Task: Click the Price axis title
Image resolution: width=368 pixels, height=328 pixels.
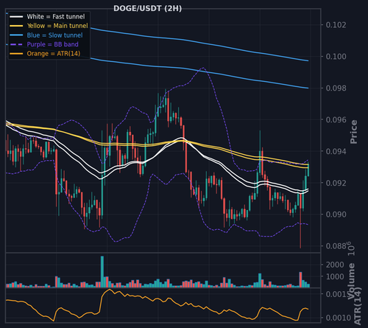Action: coord(353,132)
